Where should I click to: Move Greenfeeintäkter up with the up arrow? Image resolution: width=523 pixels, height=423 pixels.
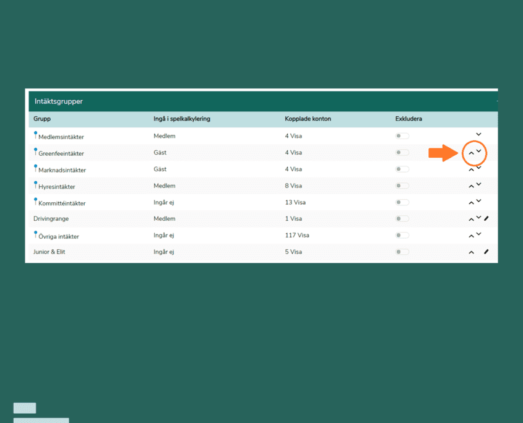click(471, 153)
